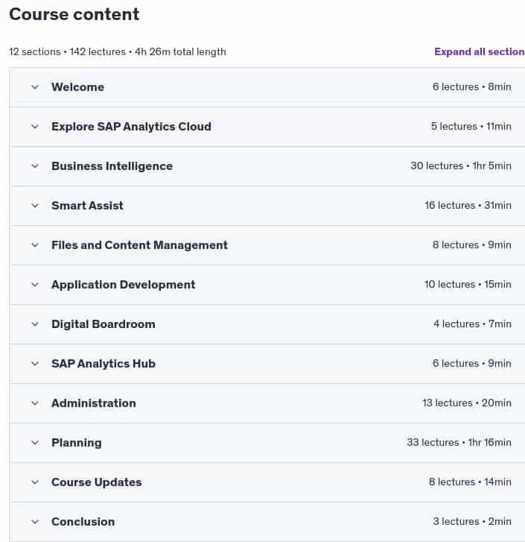Click the Welcome section title text
This screenshot has width=525, height=542.
point(77,87)
